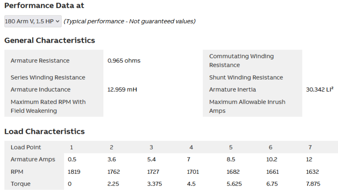Image resolution: width=338 pixels, height=193 pixels.
Task: Click the Commutating Winding Resistance label
Action: [241, 61]
